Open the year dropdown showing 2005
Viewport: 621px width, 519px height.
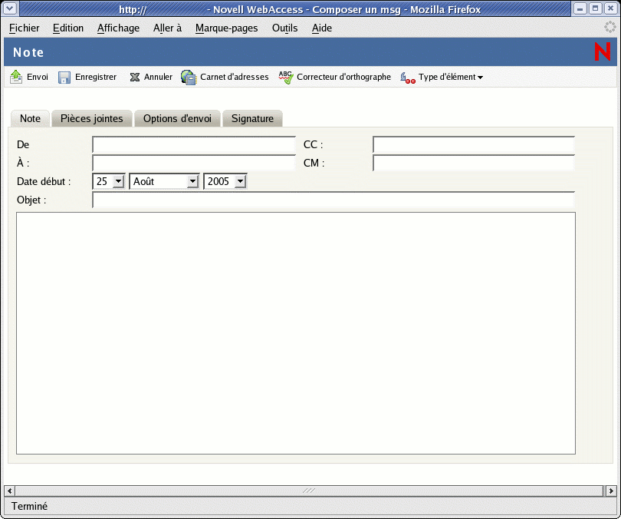pyautogui.click(x=225, y=181)
